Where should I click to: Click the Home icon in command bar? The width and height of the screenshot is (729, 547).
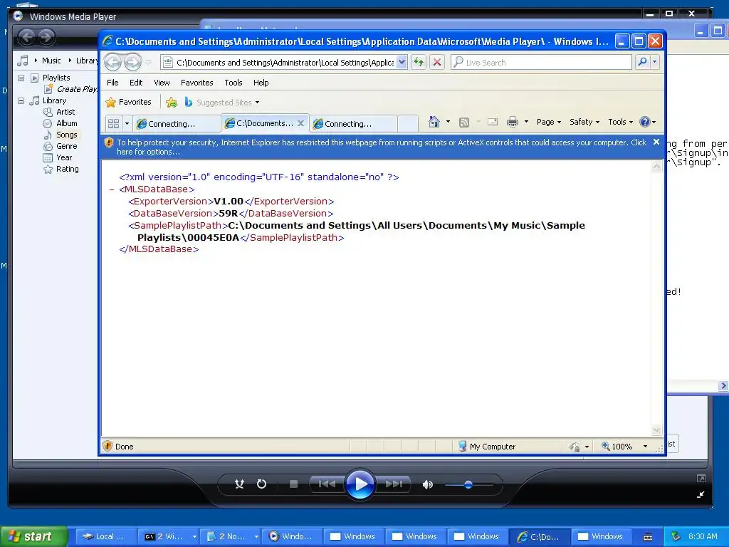click(x=434, y=122)
